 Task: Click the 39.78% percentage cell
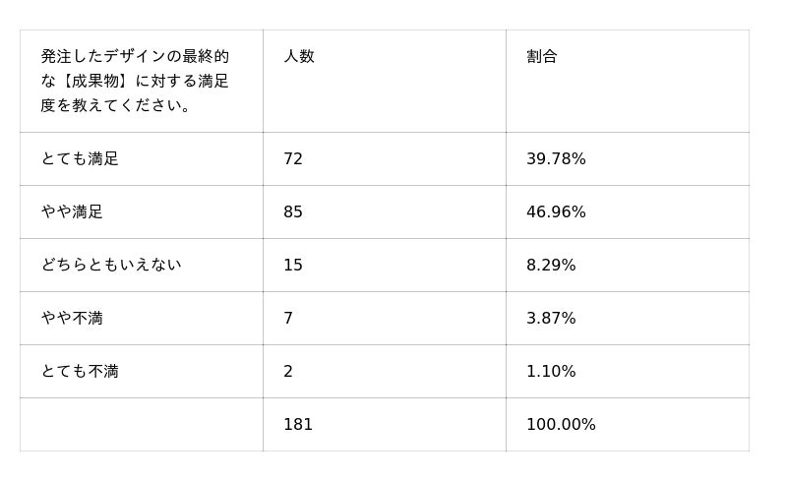tap(556, 159)
